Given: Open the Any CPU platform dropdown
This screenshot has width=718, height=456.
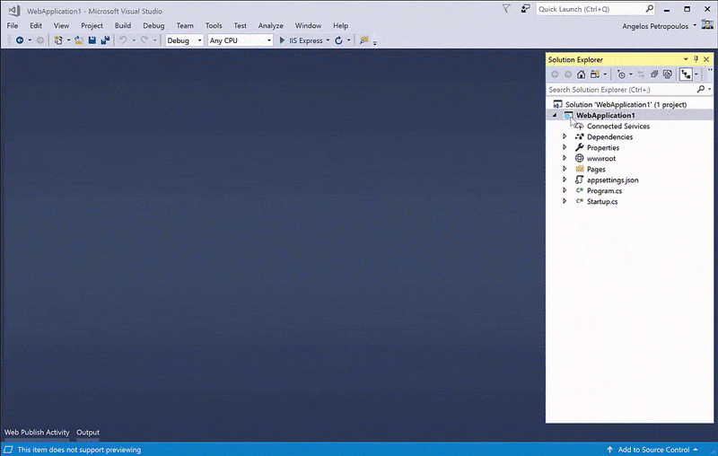Looking at the screenshot, I should pos(239,40).
